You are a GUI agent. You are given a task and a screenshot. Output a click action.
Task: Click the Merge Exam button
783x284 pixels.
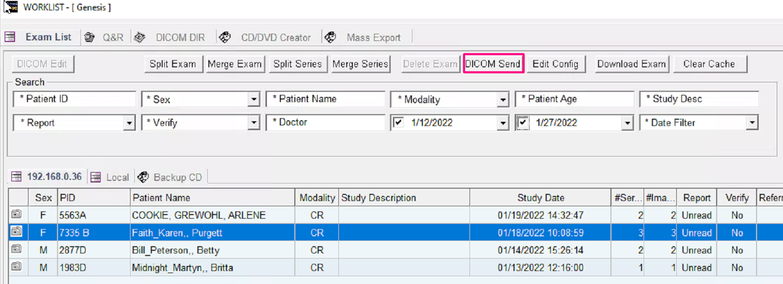[x=234, y=64]
